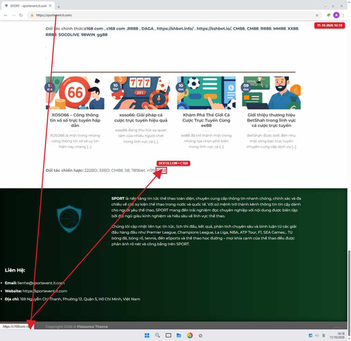Open the https://shbet.info/ partner link
The image size is (351, 341).
point(175,29)
